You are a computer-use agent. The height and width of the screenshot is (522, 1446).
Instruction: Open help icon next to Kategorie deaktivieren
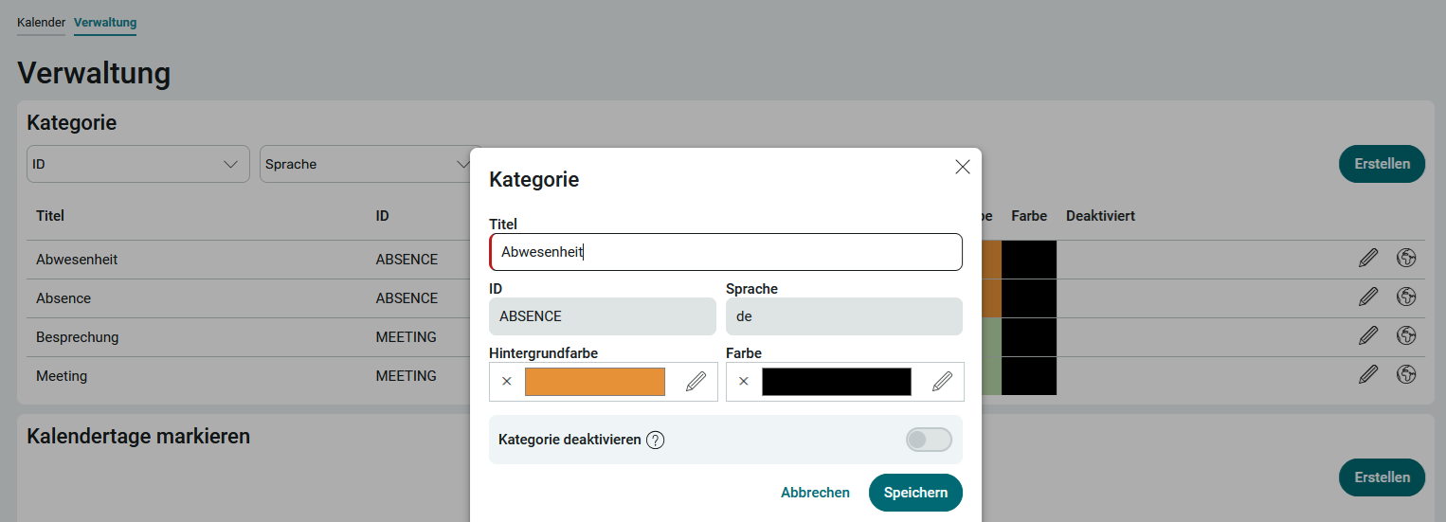(x=655, y=440)
